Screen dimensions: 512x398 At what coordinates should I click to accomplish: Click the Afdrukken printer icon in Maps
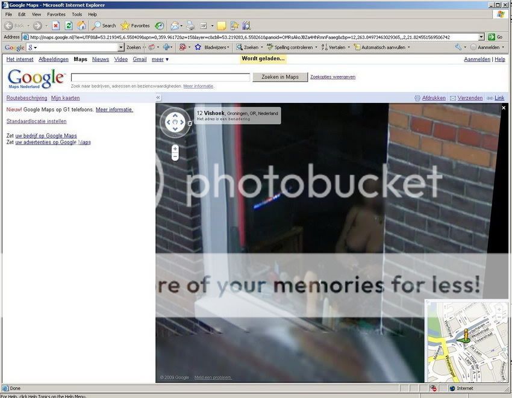[417, 98]
